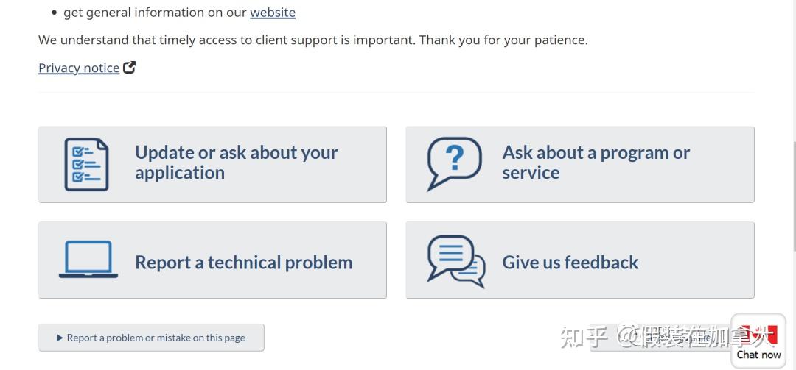Viewport: 796px width, 370px height.
Task: Click the checklist document icon
Action: coord(86,165)
